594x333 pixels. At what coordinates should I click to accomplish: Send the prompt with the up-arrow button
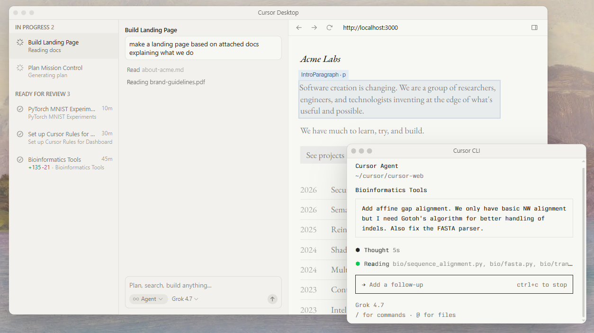(272, 299)
